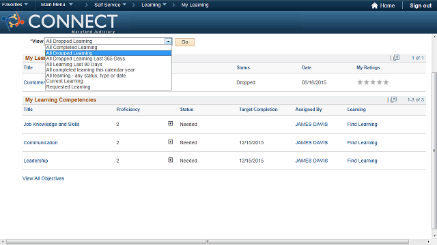Open the My Learning Competencies pop-out icon
Image resolution: width=437 pixels, height=245 pixels.
[393, 99]
